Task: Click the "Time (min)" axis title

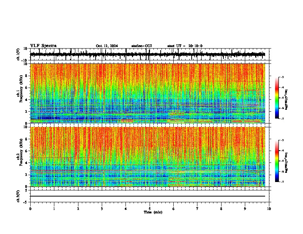Action: pyautogui.click(x=153, y=212)
